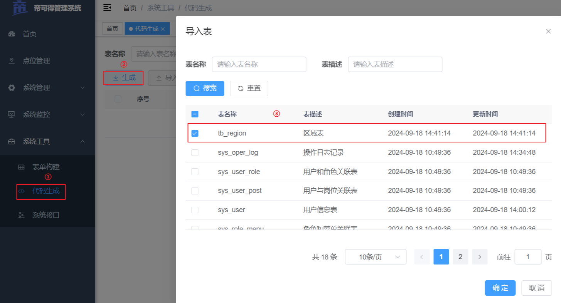Click the 系统工具 toolbox icon
Image resolution: width=561 pixels, height=303 pixels.
click(12, 142)
